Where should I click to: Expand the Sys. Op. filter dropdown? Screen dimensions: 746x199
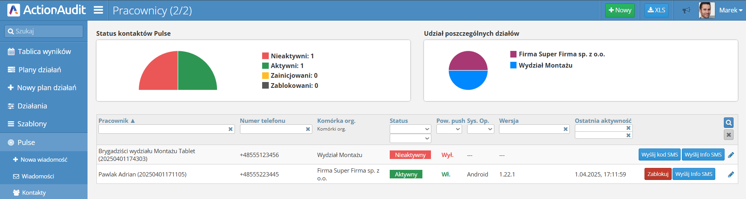[480, 129]
